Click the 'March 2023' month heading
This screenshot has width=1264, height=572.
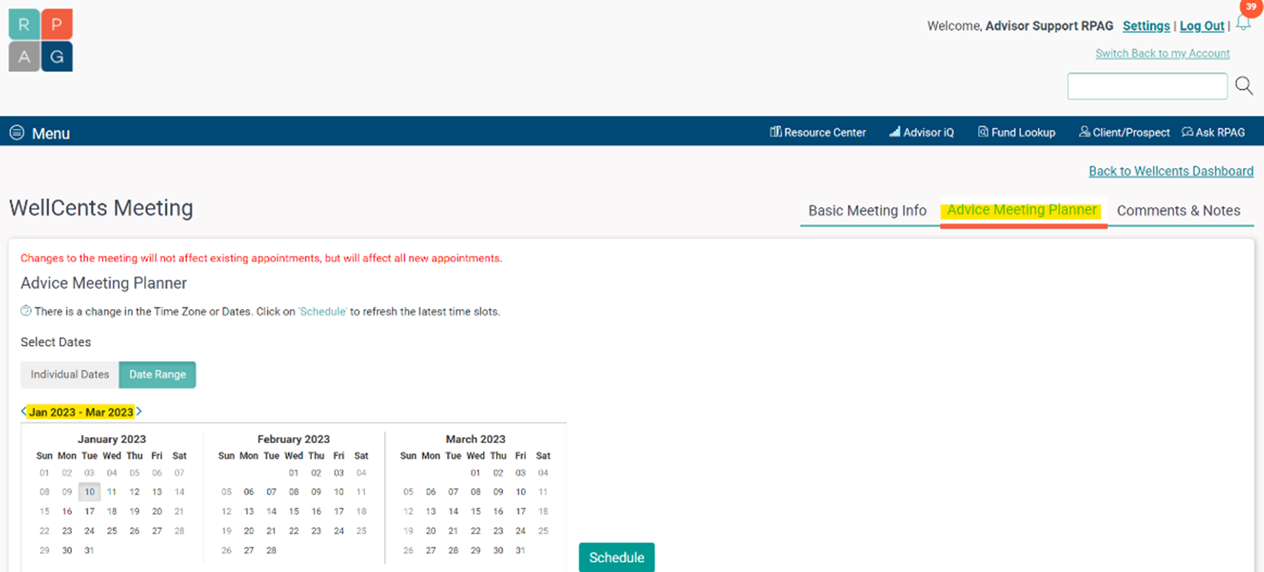pos(475,439)
